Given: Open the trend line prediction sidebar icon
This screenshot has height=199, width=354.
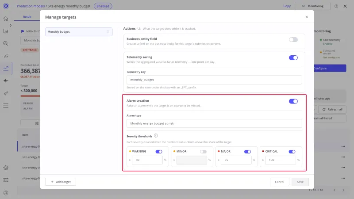Looking at the screenshot, I should pyautogui.click(x=6, y=68).
